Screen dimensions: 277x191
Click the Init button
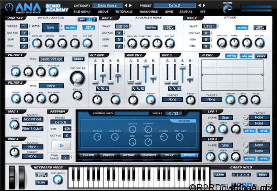pos(203,11)
